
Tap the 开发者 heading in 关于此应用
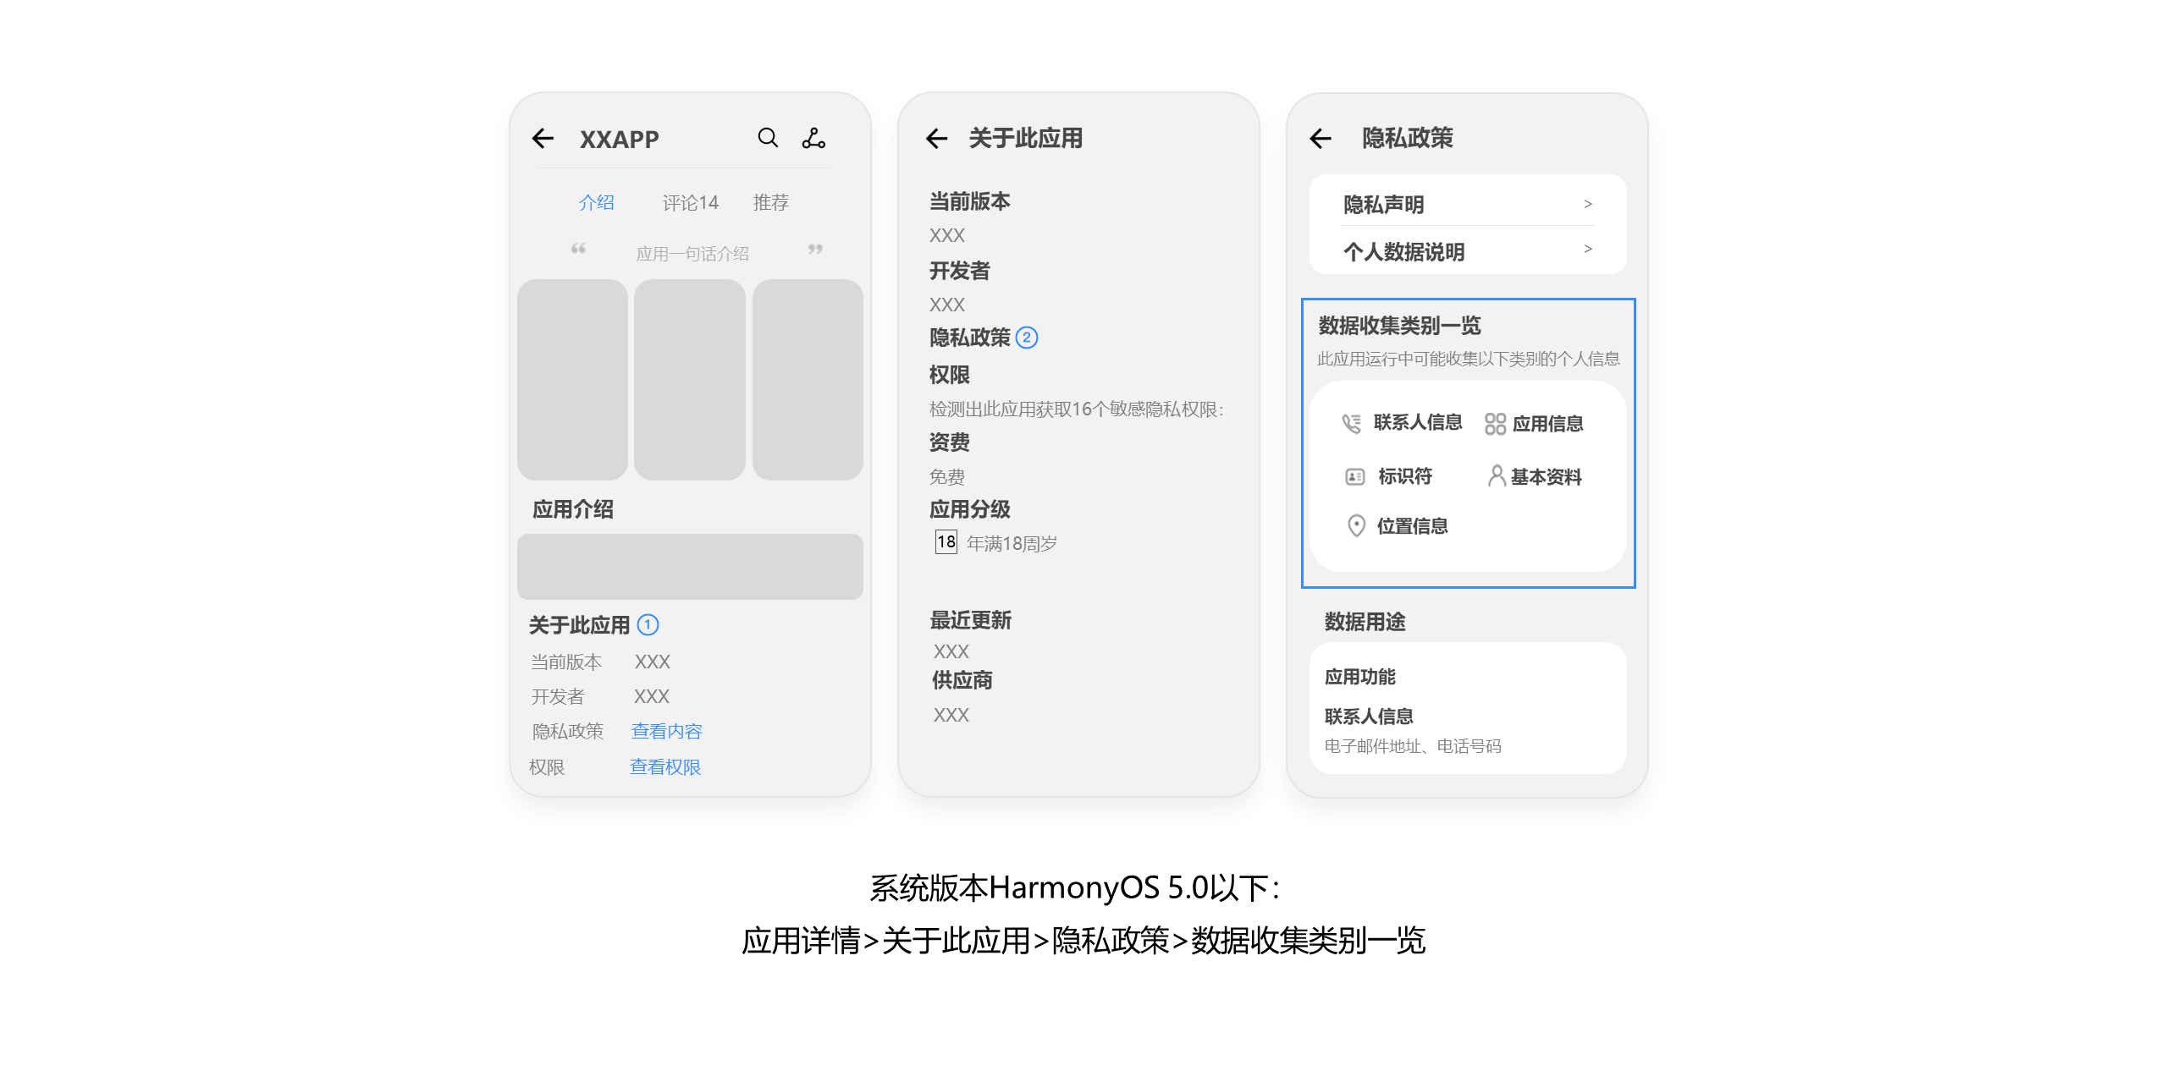pyautogui.click(x=960, y=271)
